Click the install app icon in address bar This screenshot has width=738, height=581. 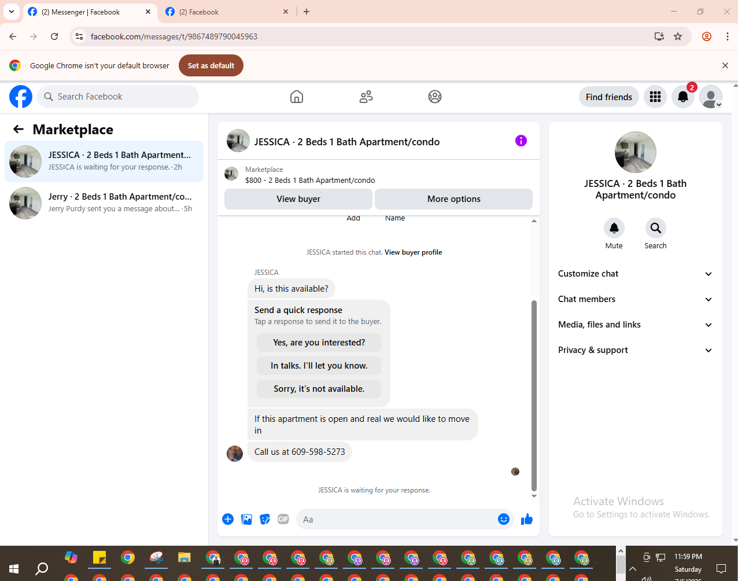point(659,36)
